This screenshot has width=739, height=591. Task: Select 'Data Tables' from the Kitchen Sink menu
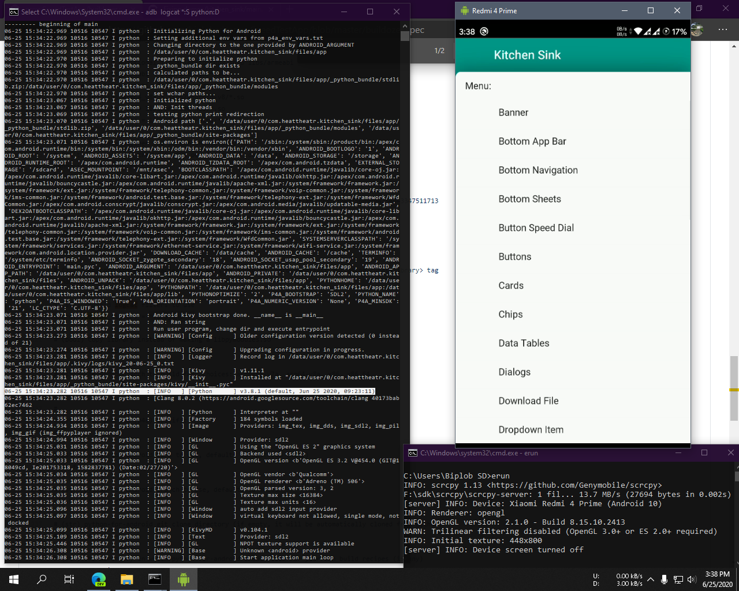point(524,343)
